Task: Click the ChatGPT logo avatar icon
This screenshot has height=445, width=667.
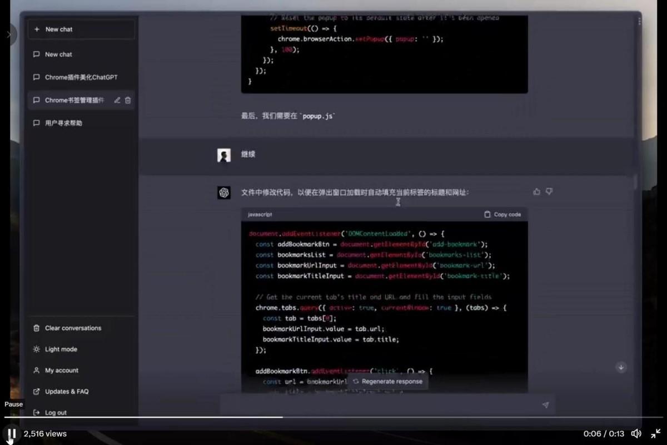Action: (224, 192)
